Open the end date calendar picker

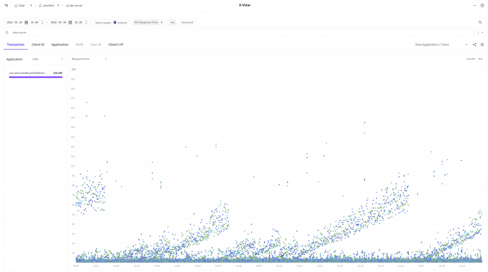pyautogui.click(x=70, y=22)
